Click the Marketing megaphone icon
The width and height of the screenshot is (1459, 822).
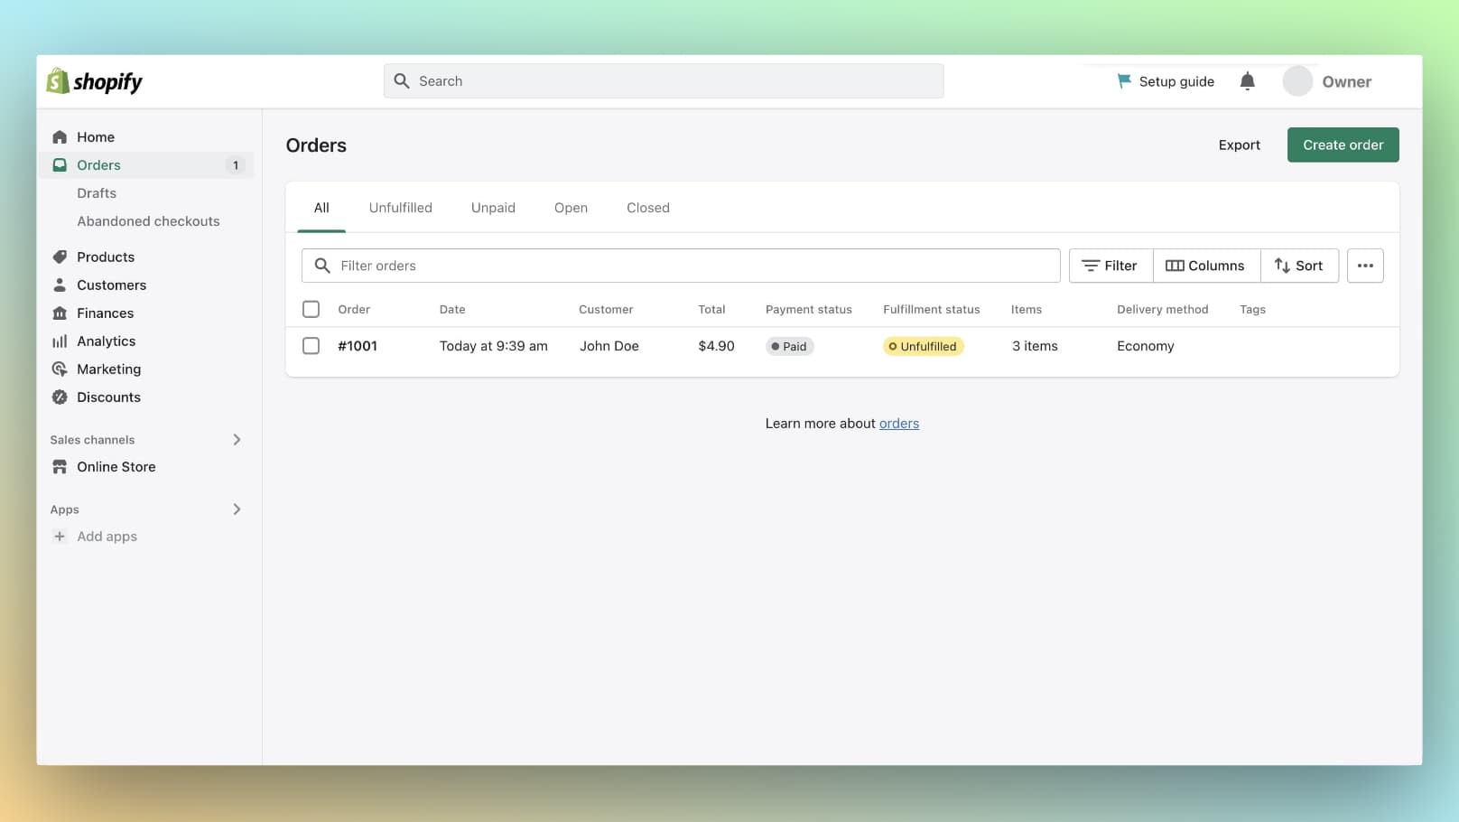pos(59,369)
